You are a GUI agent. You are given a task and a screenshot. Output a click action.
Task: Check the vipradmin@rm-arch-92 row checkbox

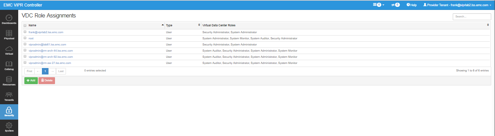click(25, 56)
